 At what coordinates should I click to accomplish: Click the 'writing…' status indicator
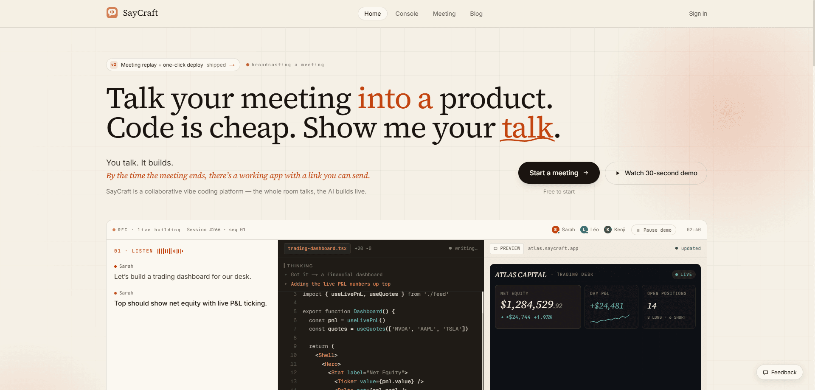463,249
